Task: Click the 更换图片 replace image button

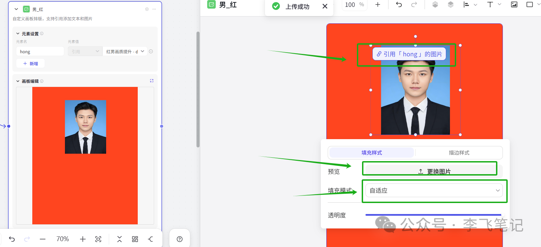Action: [434, 171]
